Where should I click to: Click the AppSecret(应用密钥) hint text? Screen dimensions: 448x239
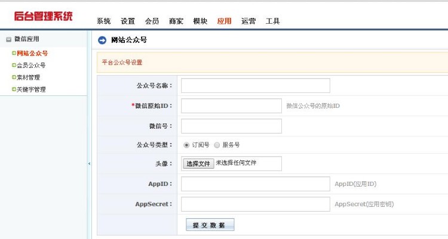coord(364,204)
